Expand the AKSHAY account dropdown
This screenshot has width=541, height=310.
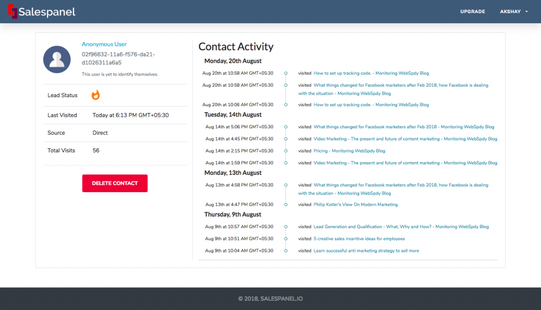click(x=511, y=11)
